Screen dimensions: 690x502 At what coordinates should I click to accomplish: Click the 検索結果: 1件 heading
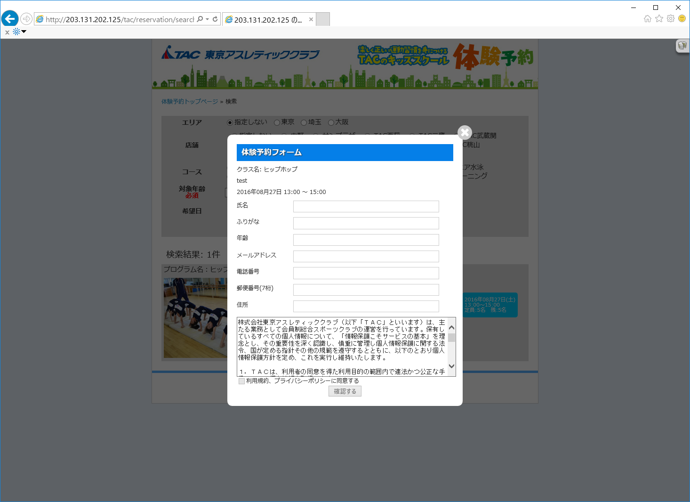193,254
